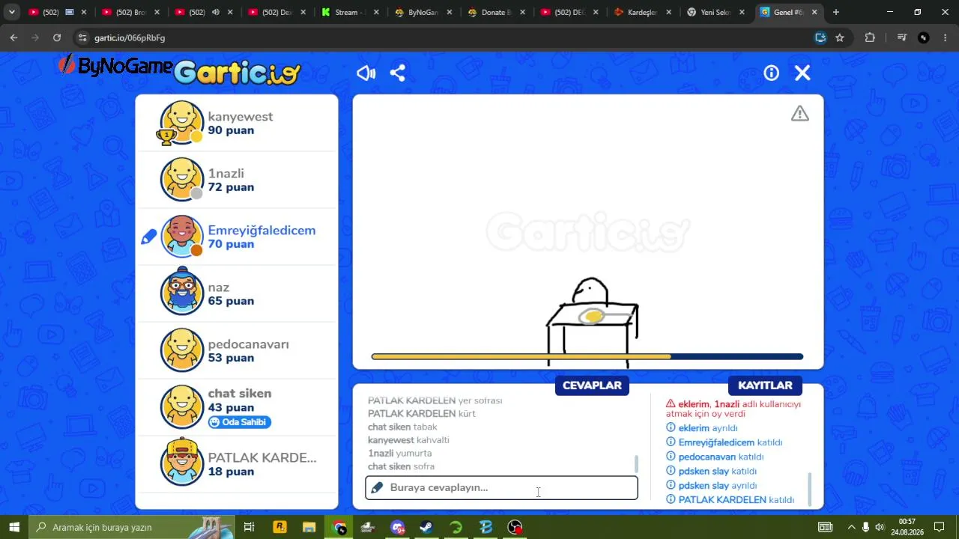Image resolution: width=959 pixels, height=539 pixels.
Task: Click the player name 'naz'
Action: click(219, 287)
